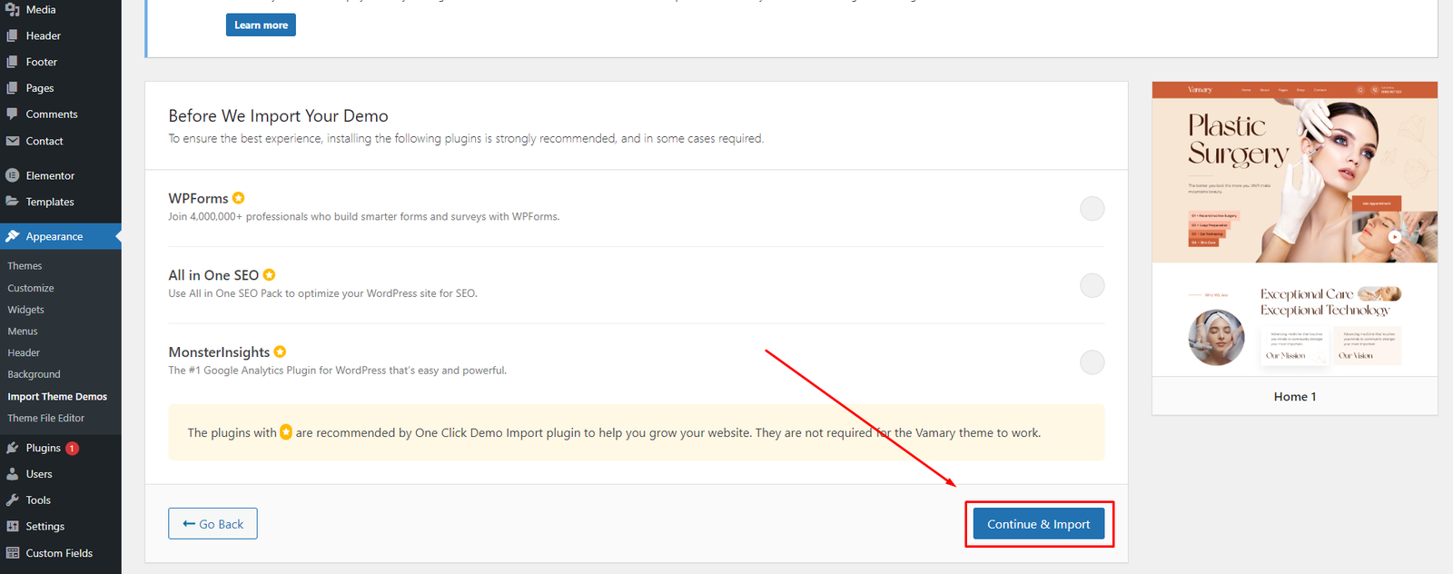Image resolution: width=1453 pixels, height=574 pixels.
Task: Open Customize submenu item
Action: tap(31, 288)
